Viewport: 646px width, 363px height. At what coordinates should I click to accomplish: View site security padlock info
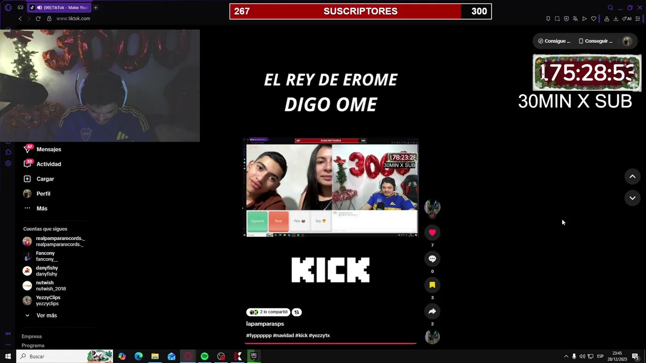[49, 19]
